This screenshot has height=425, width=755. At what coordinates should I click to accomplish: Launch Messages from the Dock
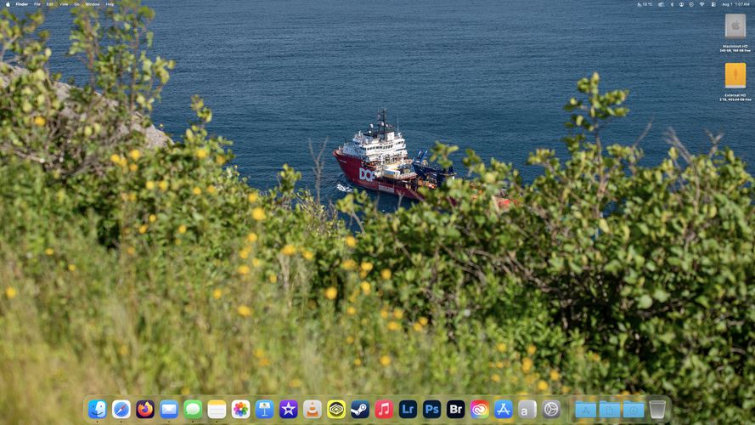(x=193, y=410)
